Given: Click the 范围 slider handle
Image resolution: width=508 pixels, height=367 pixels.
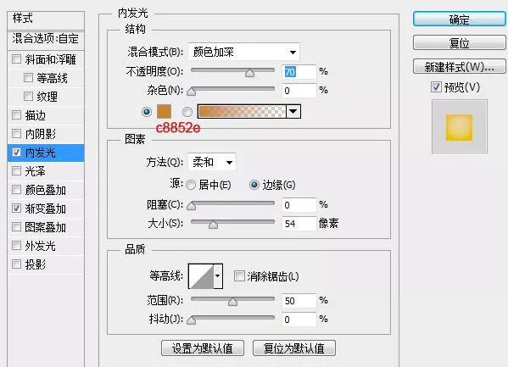Looking at the screenshot, I should tap(232, 302).
